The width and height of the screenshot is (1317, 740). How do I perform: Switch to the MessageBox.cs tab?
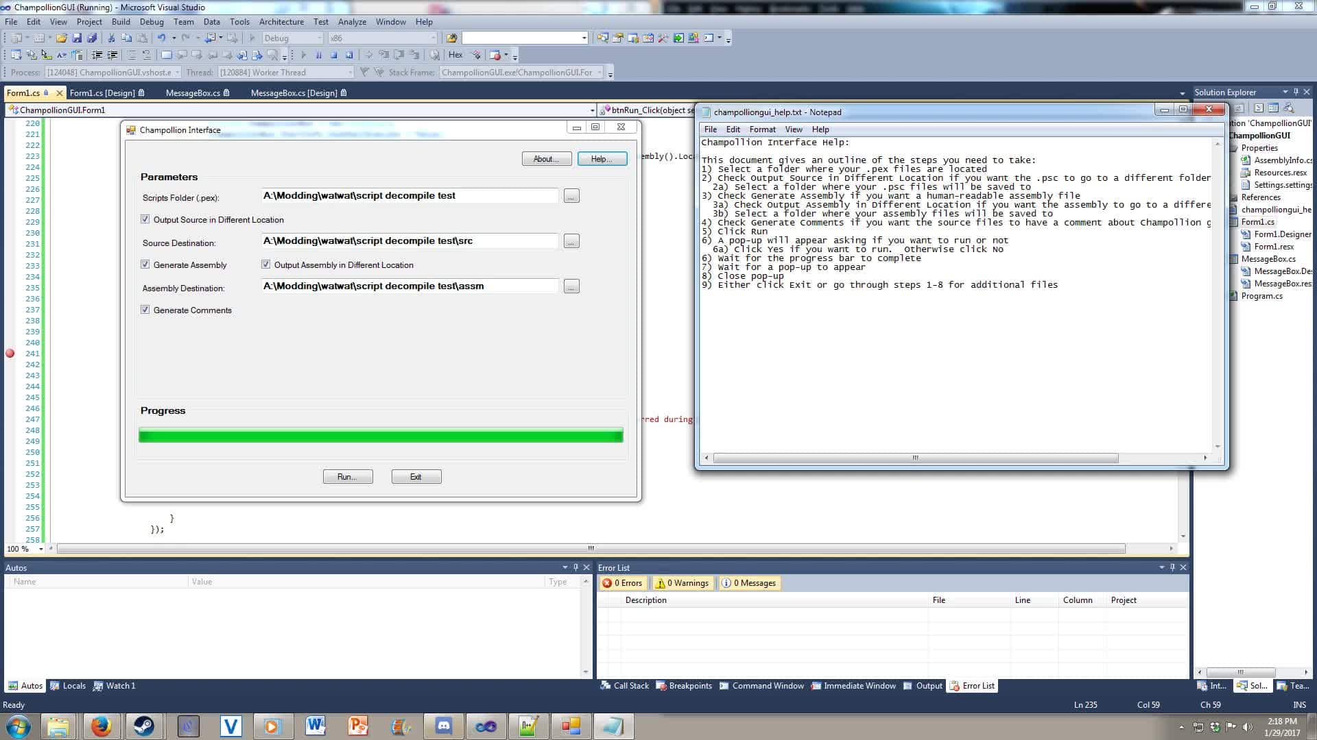[x=193, y=93]
